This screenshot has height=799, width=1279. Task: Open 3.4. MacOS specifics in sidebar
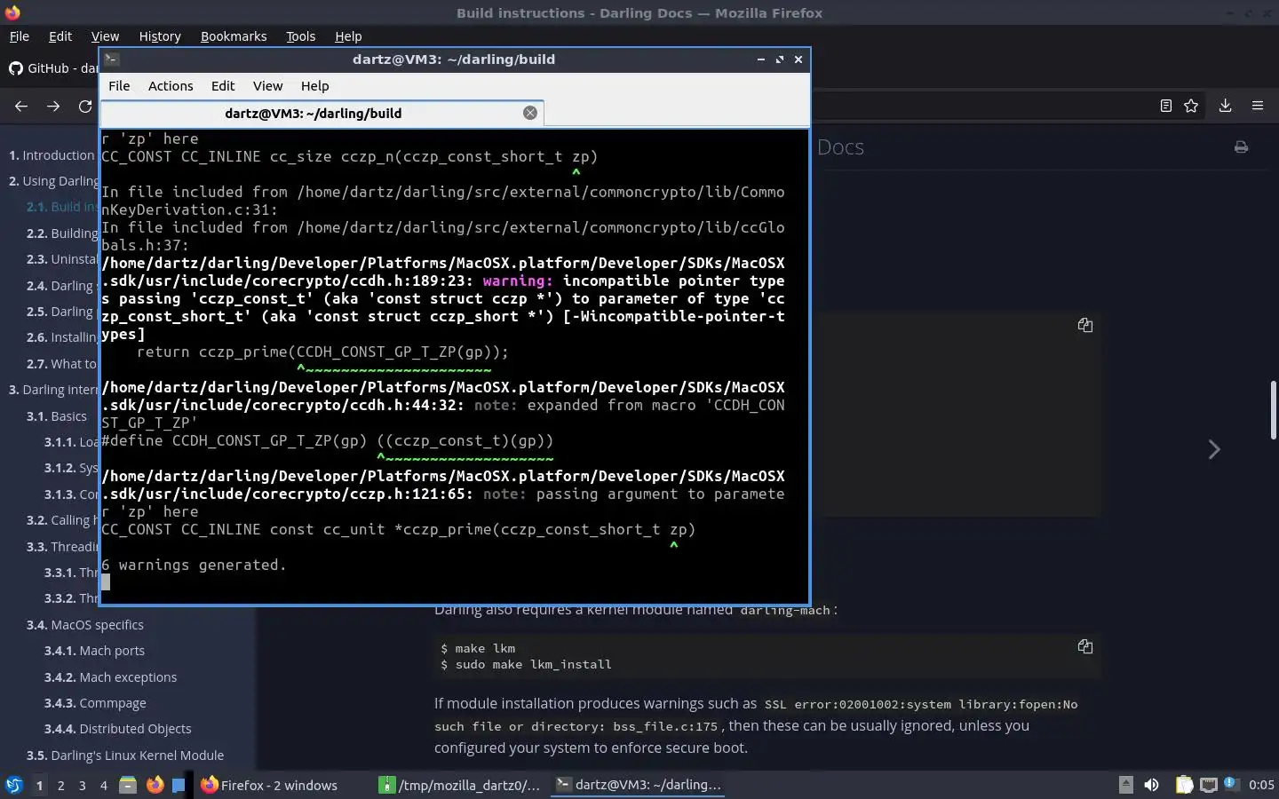tap(85, 625)
